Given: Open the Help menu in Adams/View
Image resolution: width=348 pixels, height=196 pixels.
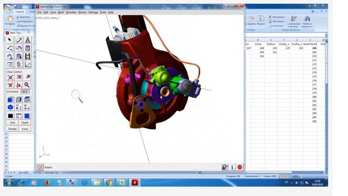Looking at the screenshot, I should (x=111, y=12).
